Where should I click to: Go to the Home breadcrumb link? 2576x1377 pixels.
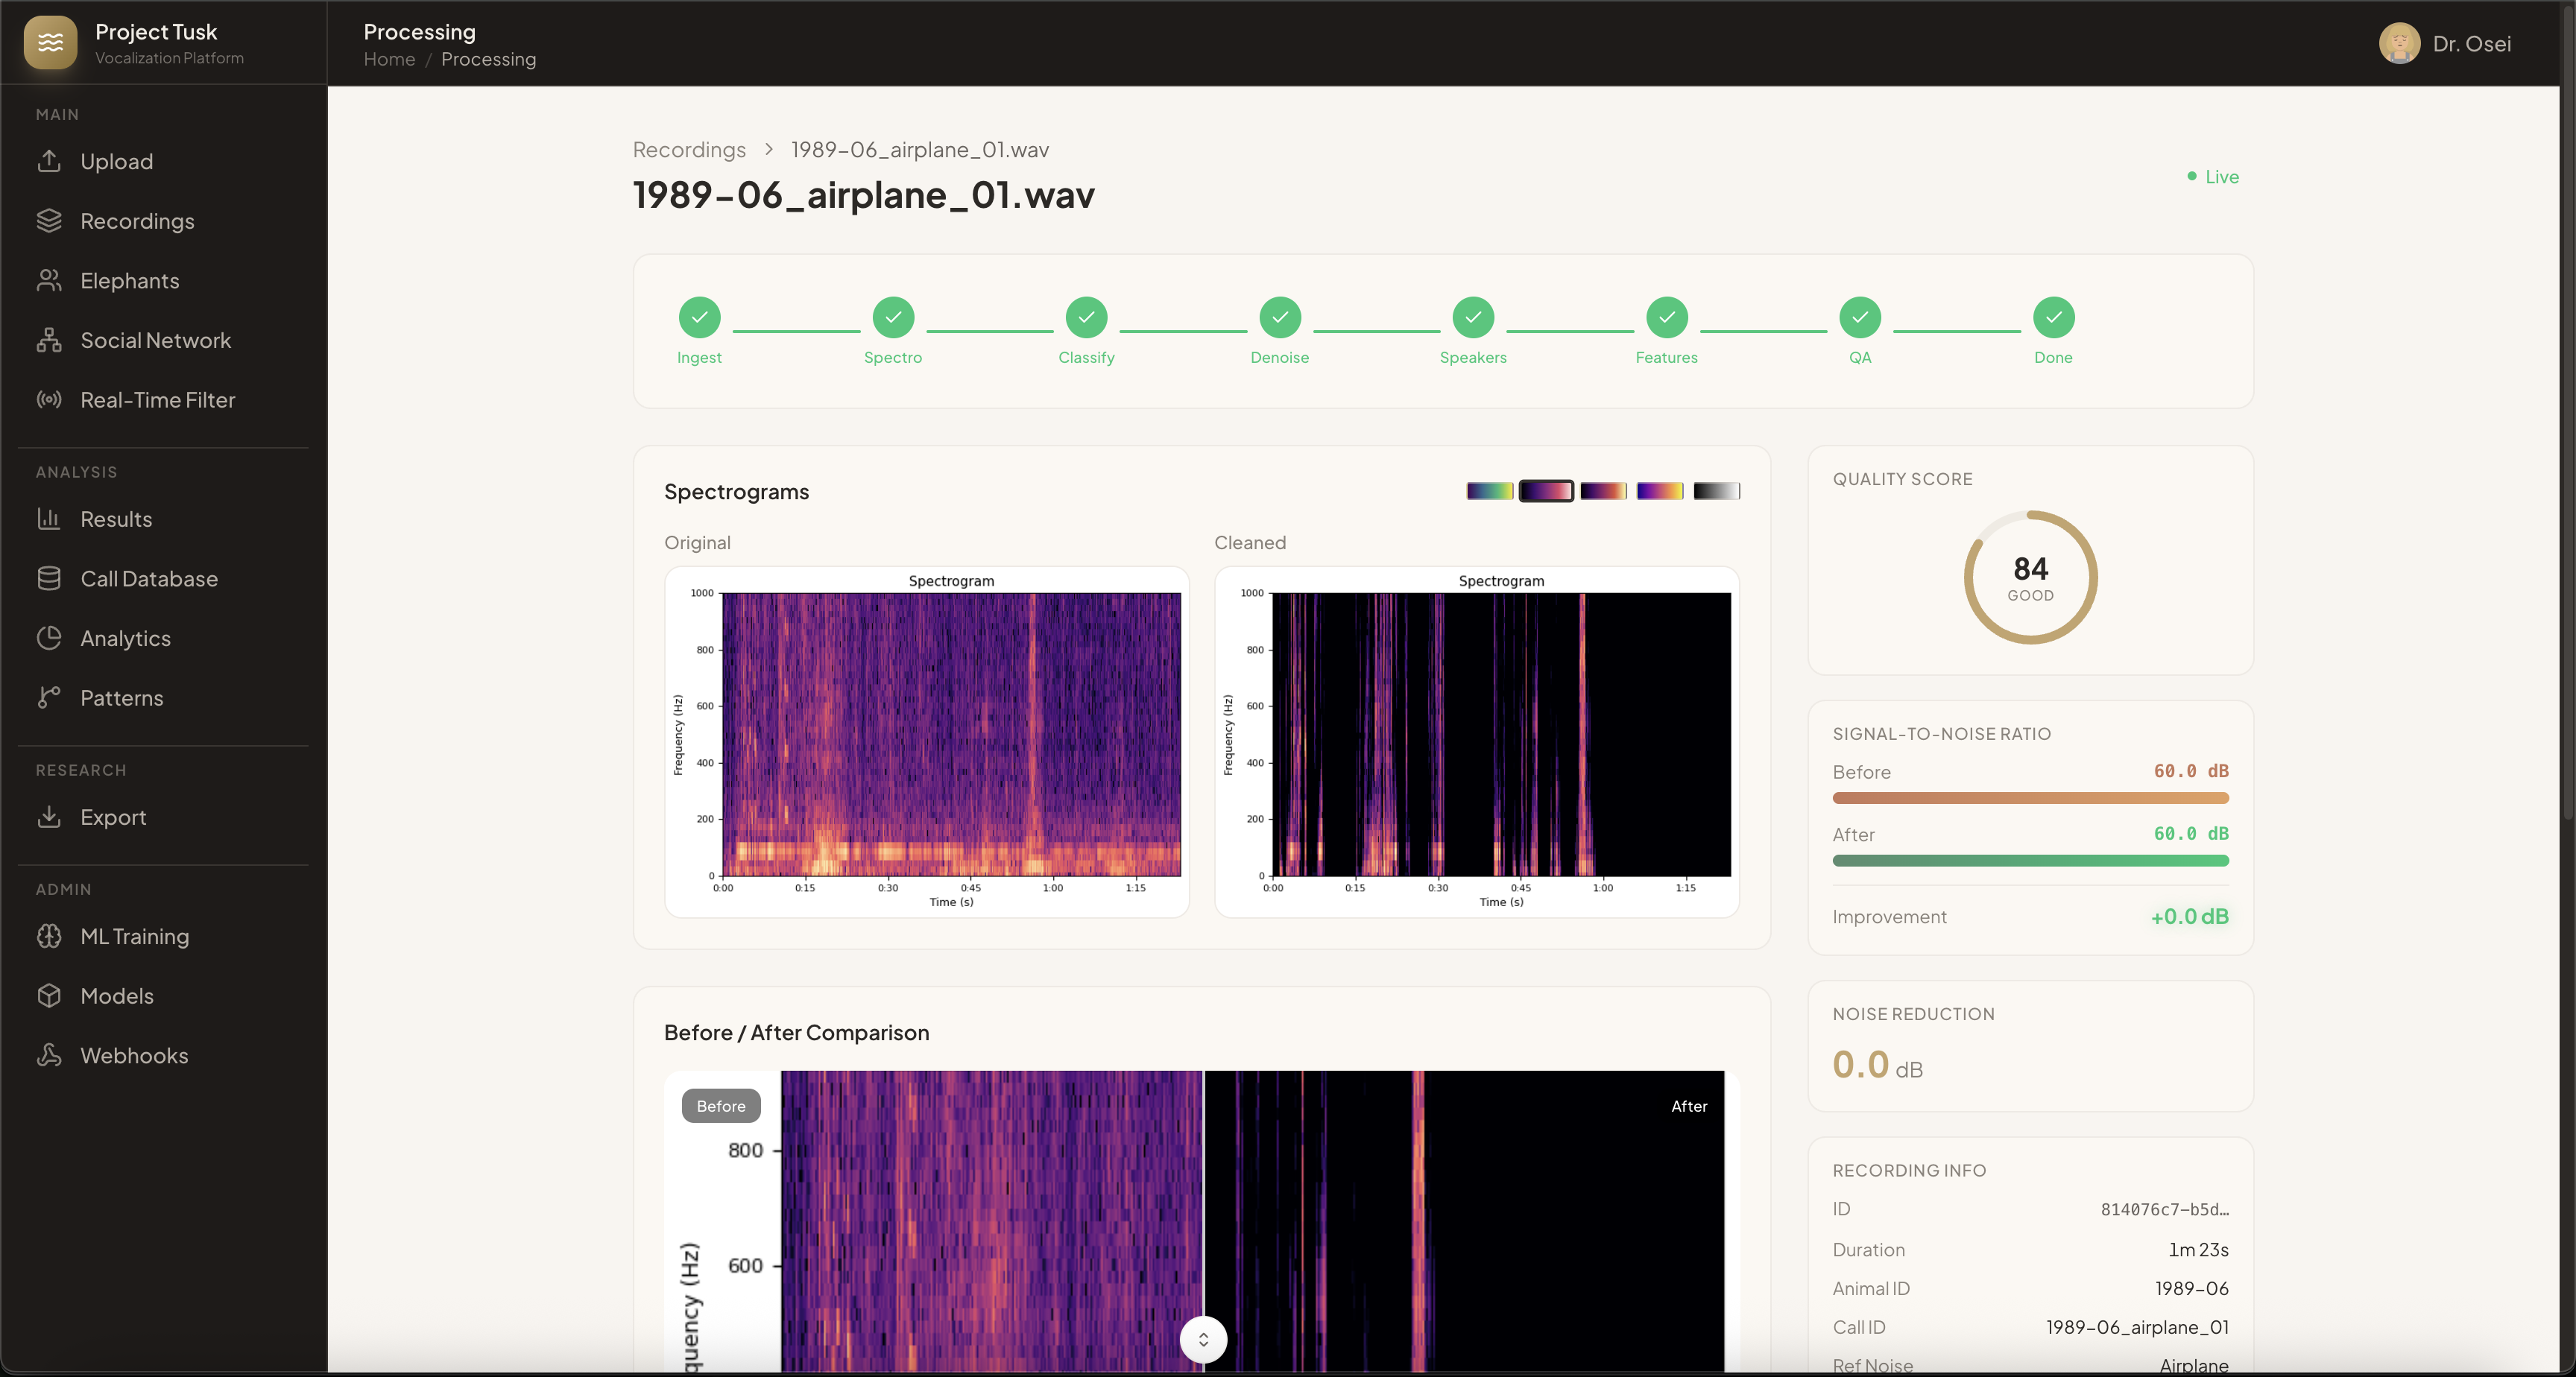389,59
